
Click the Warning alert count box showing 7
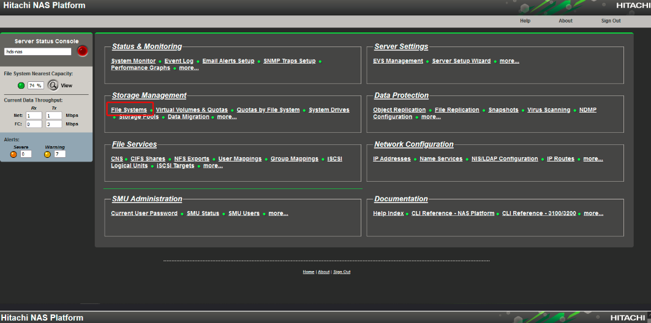(x=60, y=154)
